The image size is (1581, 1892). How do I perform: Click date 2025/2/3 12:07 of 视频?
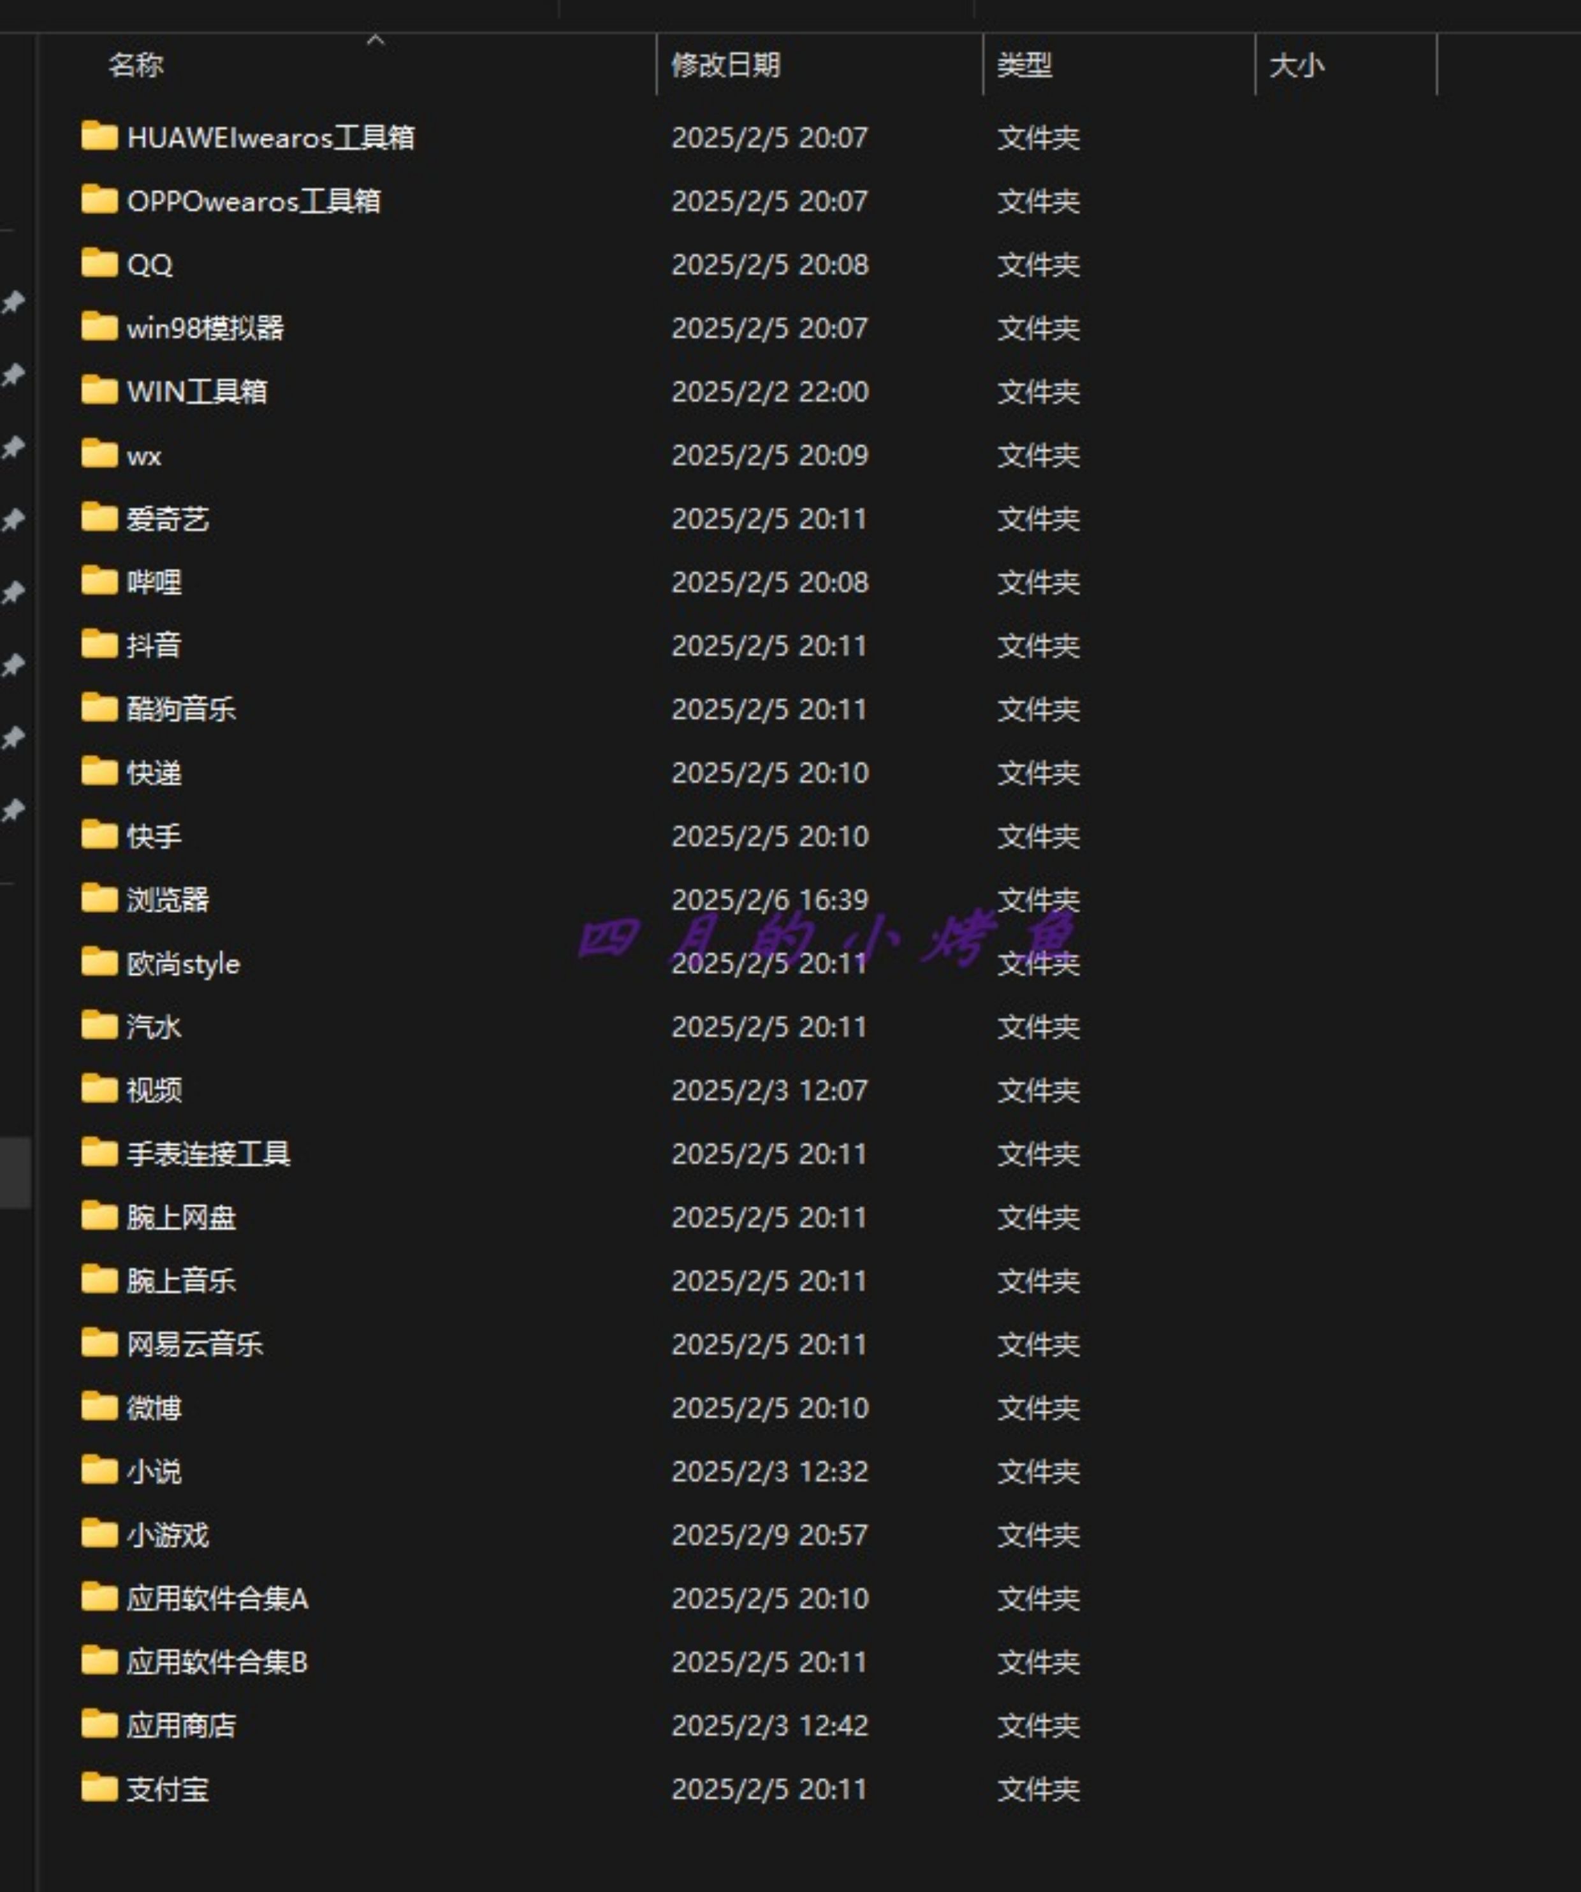point(769,1090)
